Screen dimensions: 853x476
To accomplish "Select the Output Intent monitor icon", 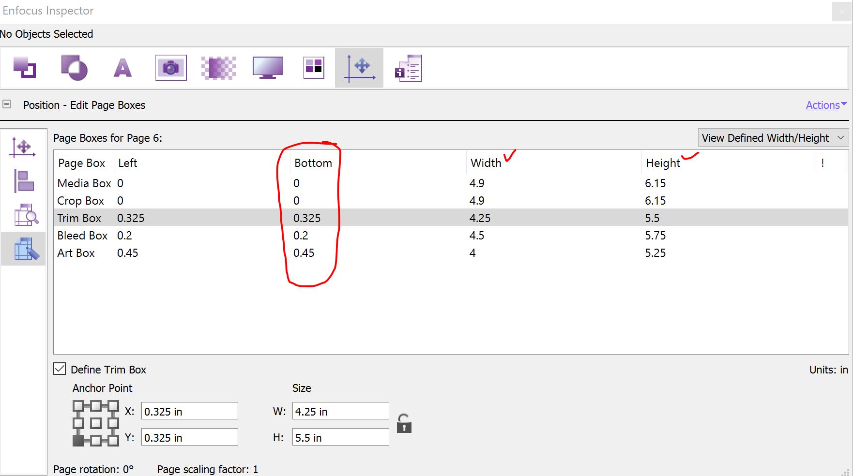I will 267,68.
